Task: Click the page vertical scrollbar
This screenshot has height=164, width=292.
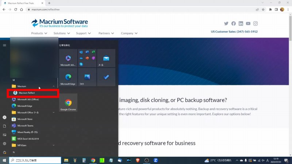Action: pos(290,28)
